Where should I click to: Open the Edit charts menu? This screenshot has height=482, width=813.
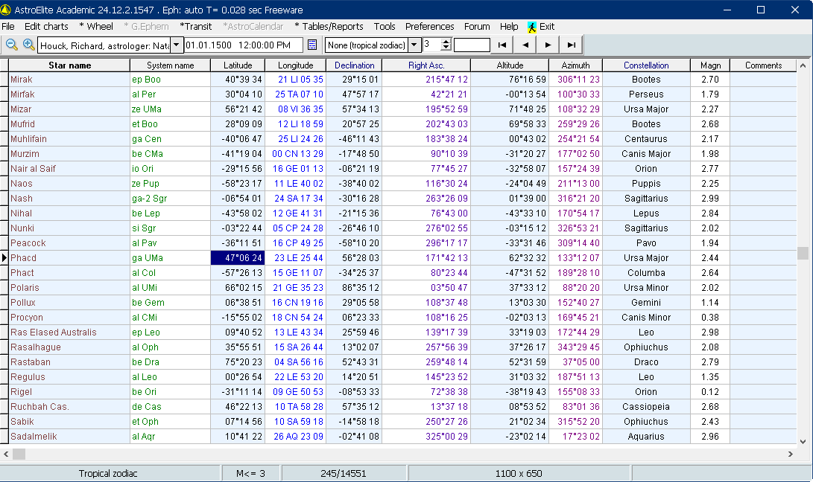pyautogui.click(x=46, y=27)
